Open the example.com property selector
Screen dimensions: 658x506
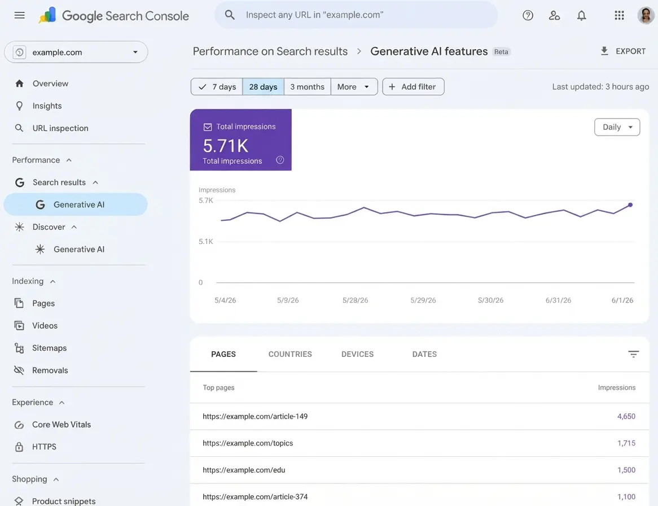click(76, 52)
